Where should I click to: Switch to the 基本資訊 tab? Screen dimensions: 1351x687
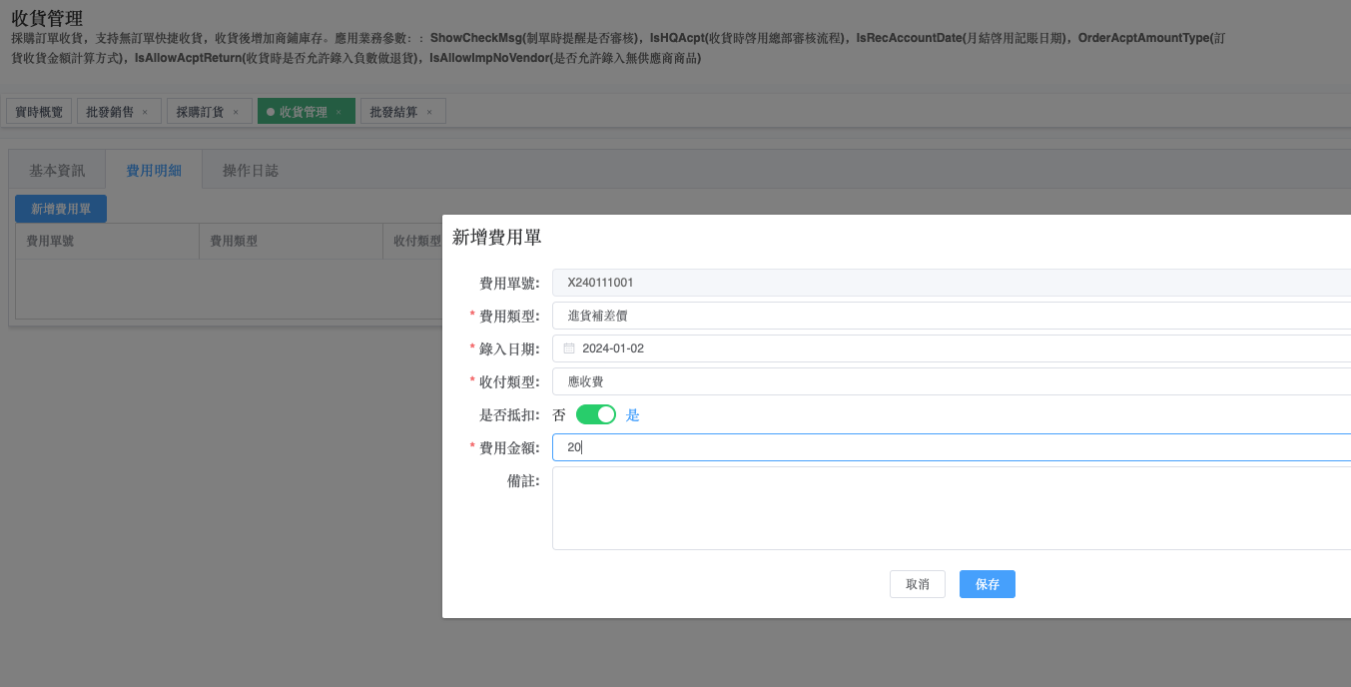pos(57,171)
